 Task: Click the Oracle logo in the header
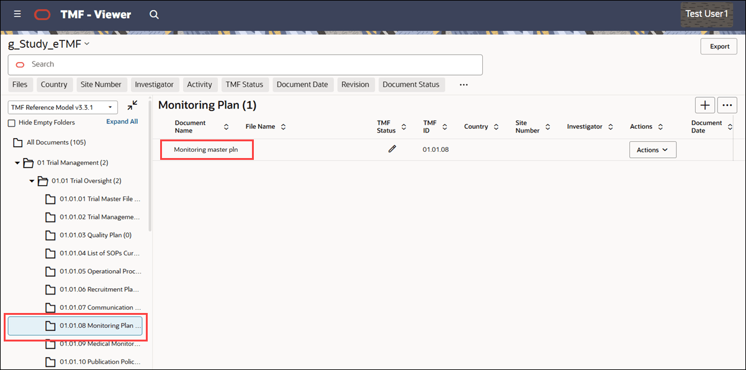click(41, 14)
